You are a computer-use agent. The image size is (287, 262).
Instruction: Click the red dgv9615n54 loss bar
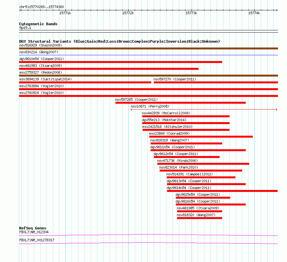point(203,198)
